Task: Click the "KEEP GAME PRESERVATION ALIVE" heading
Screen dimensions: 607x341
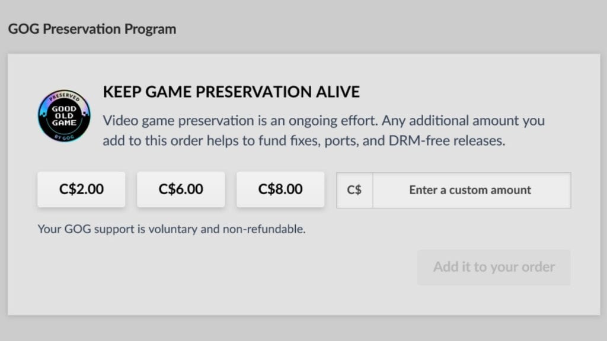Action: coord(231,92)
